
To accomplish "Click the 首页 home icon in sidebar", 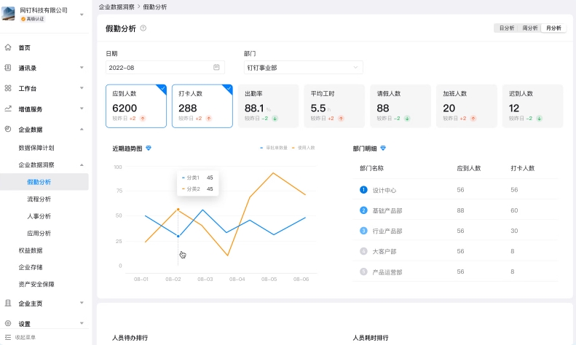I will tap(8, 47).
